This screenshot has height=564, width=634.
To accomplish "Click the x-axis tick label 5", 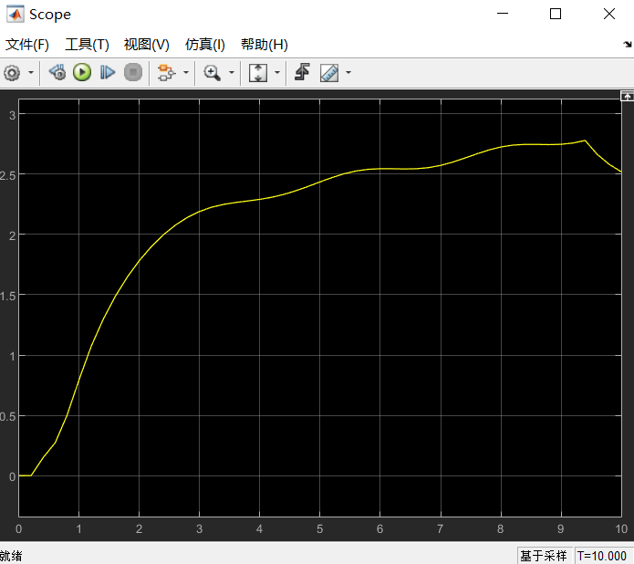I will [320, 529].
